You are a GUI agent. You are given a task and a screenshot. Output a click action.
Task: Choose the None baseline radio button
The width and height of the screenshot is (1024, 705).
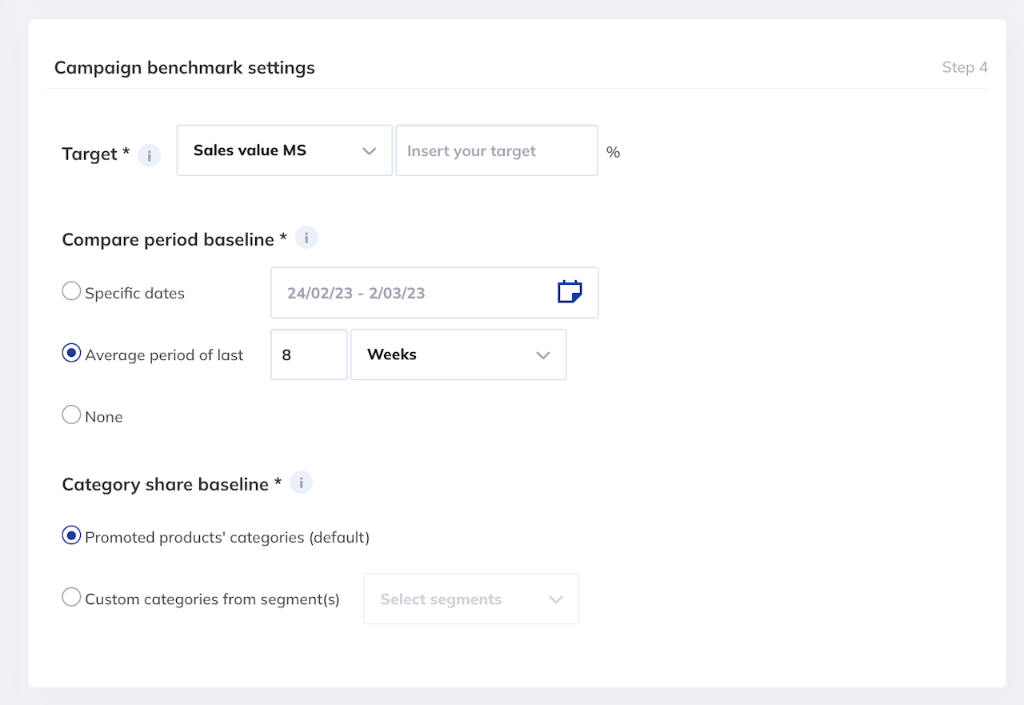point(72,415)
